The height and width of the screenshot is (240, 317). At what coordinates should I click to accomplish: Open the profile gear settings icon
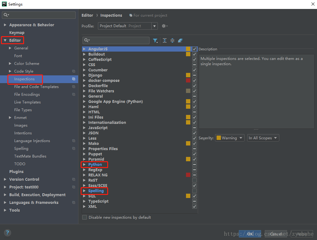[x=165, y=26]
